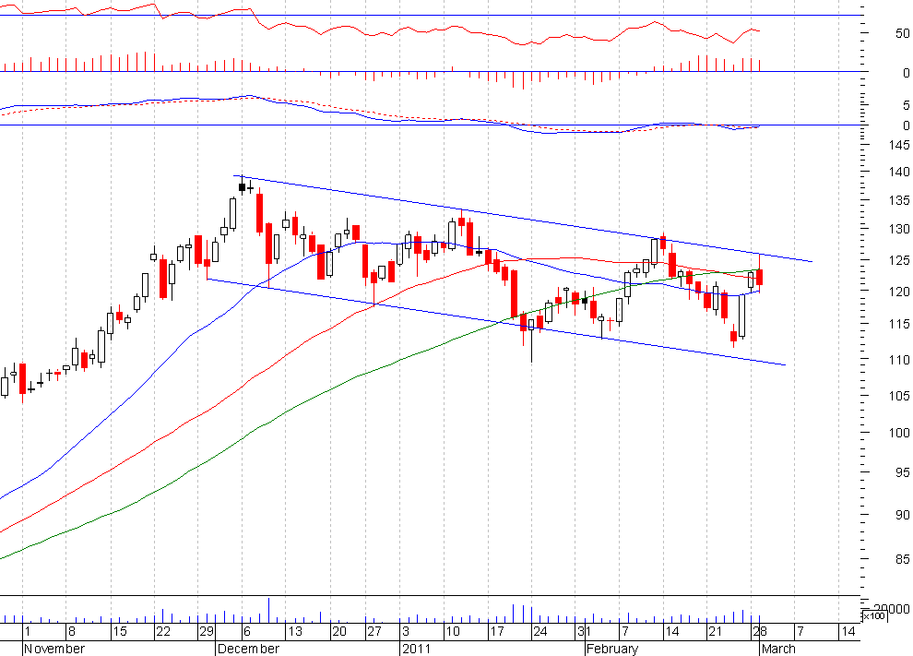Click the date label 17 in January
The height and width of the screenshot is (656, 913).
click(496, 631)
